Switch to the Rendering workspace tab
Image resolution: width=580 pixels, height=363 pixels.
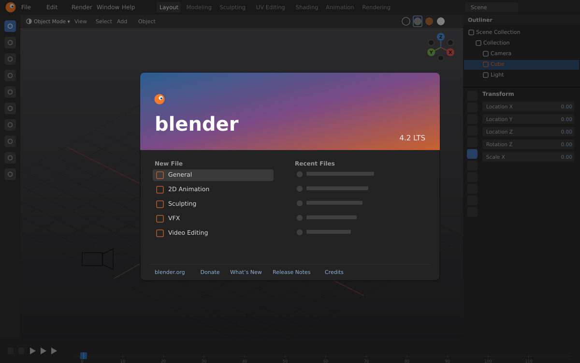[377, 7]
